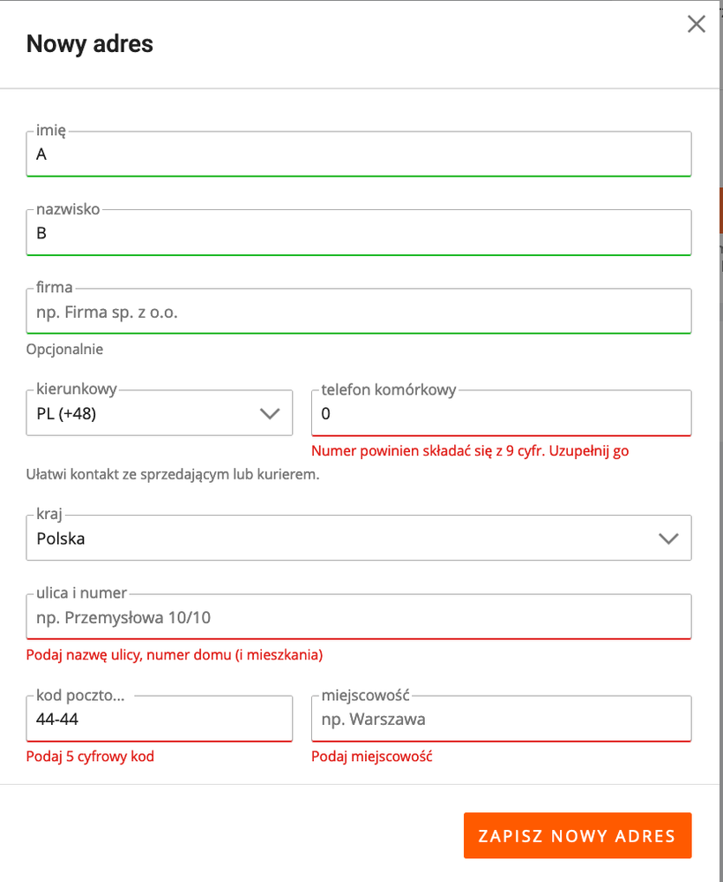
Task: Click 'Ułatwi kontakt ze sprzedającym' text
Action: [x=173, y=474]
